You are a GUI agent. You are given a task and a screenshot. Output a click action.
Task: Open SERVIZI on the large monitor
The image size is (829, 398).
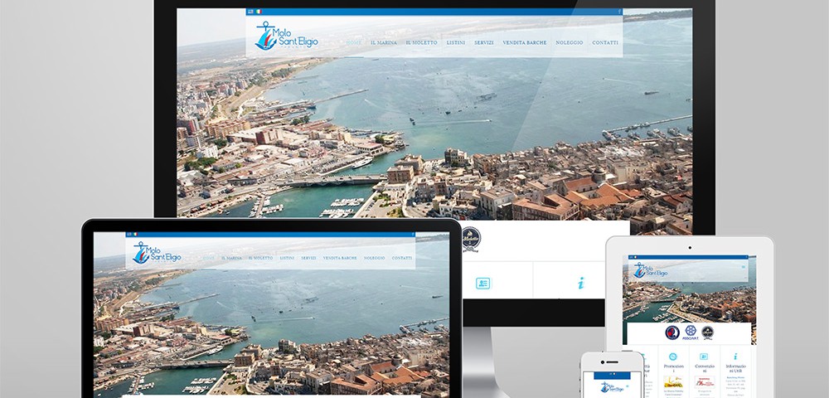click(x=484, y=43)
